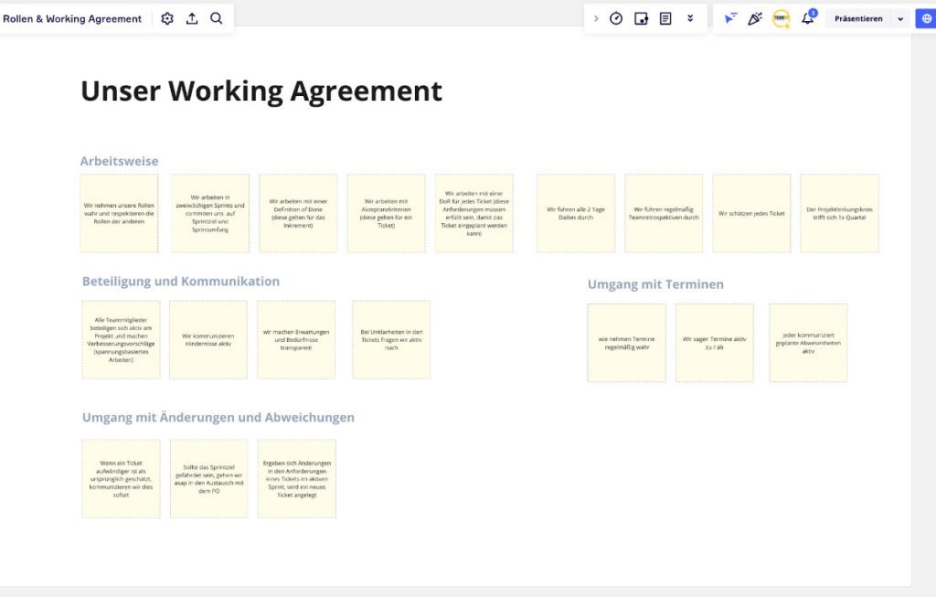Select the 'Wir kommunizieren Hindernisse aktiv' note
Viewport: 936px width, 597px height.
[207, 339]
